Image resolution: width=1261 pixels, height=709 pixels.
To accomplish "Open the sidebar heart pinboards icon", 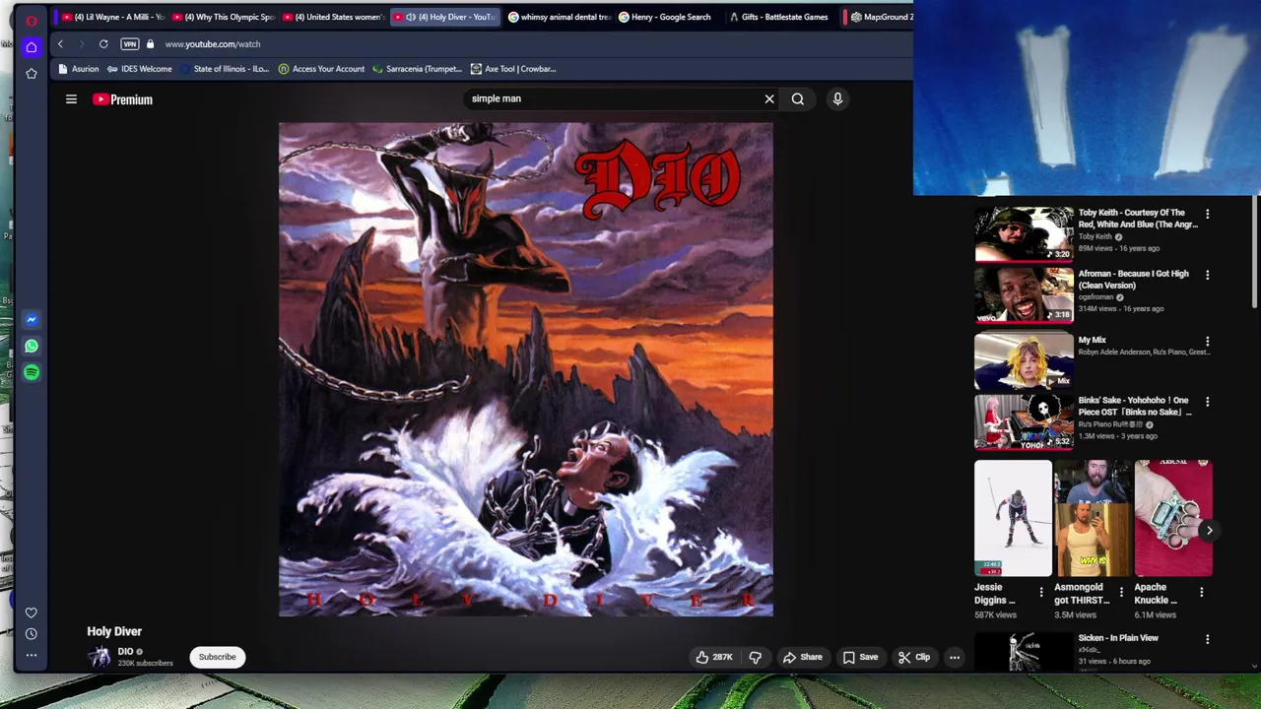I will [32, 612].
